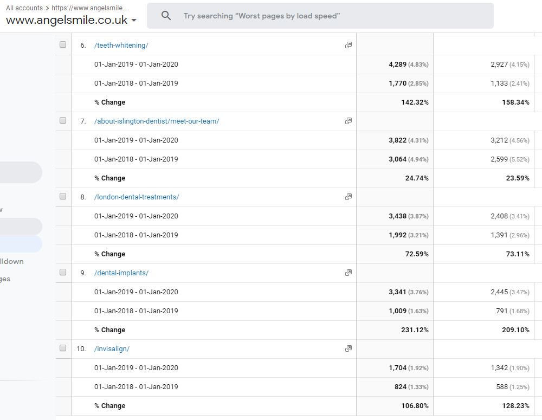Check the checkbox beside /about-islington-dentist/meet-our-team/
Viewport: 542px width, 420px height.
(63, 121)
